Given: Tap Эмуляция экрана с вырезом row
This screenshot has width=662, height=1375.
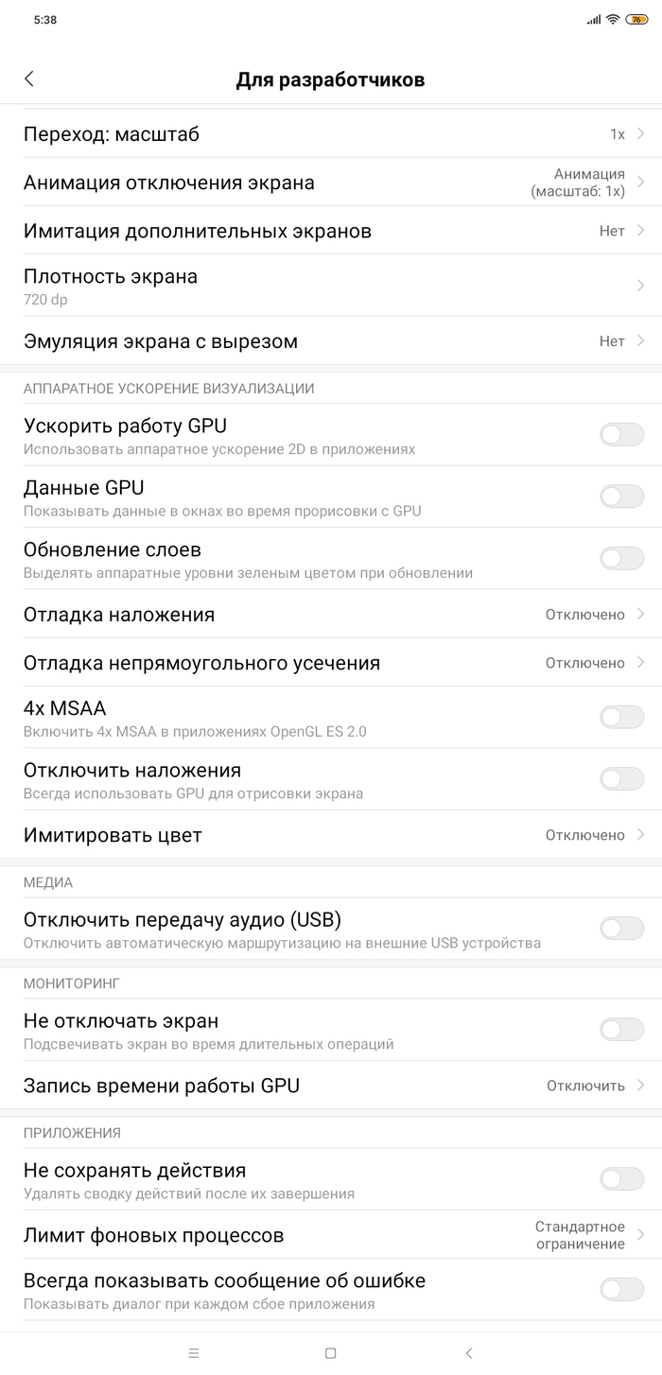Looking at the screenshot, I should (x=331, y=341).
